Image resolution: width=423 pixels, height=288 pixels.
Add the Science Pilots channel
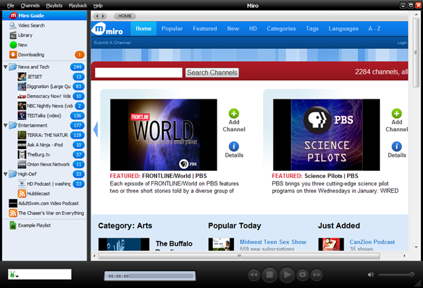[x=397, y=120]
